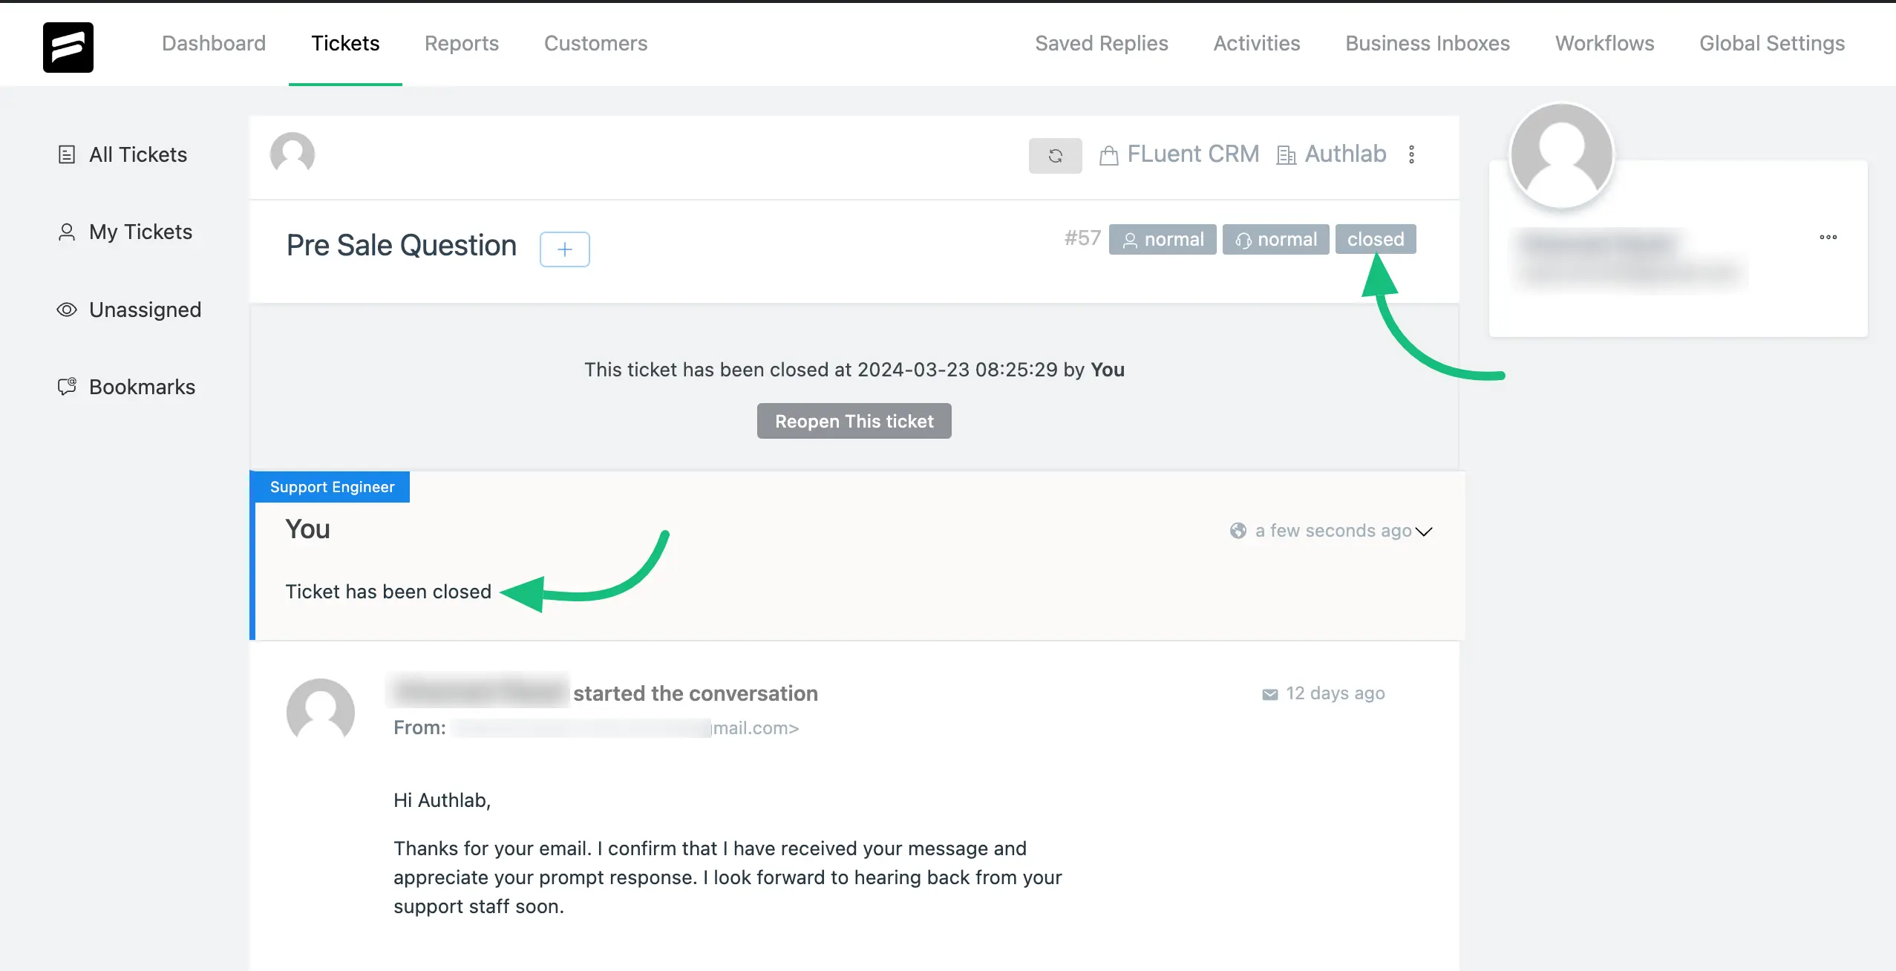Click the Tickets navigation tab
This screenshot has width=1896, height=971.
[x=345, y=42]
